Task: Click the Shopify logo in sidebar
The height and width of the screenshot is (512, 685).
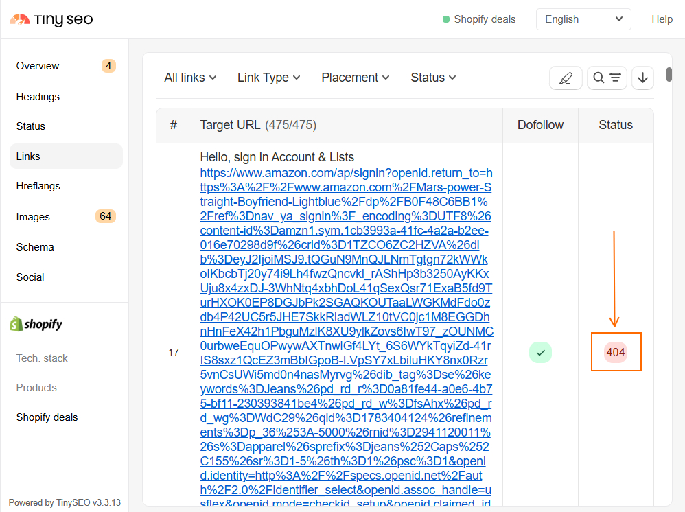Action: pyautogui.click(x=36, y=324)
